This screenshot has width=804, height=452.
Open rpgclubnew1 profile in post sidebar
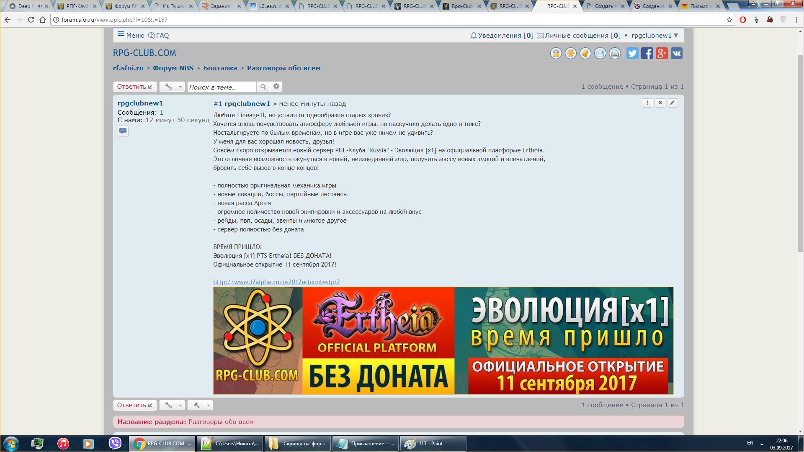[x=140, y=103]
